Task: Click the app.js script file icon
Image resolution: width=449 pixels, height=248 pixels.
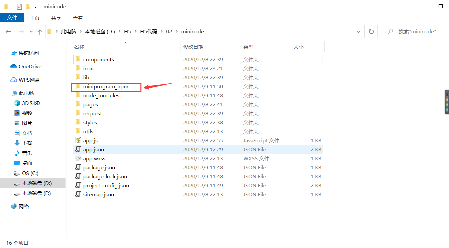Action: (78, 140)
